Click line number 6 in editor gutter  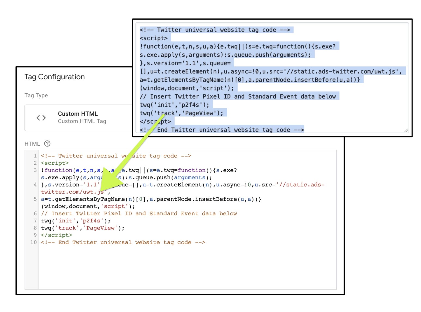click(35, 213)
